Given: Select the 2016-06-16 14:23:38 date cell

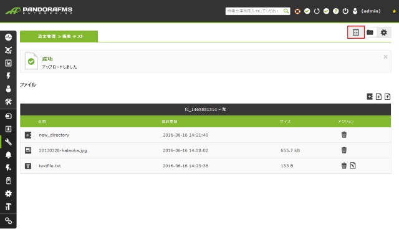Looking at the screenshot, I should [185, 166].
